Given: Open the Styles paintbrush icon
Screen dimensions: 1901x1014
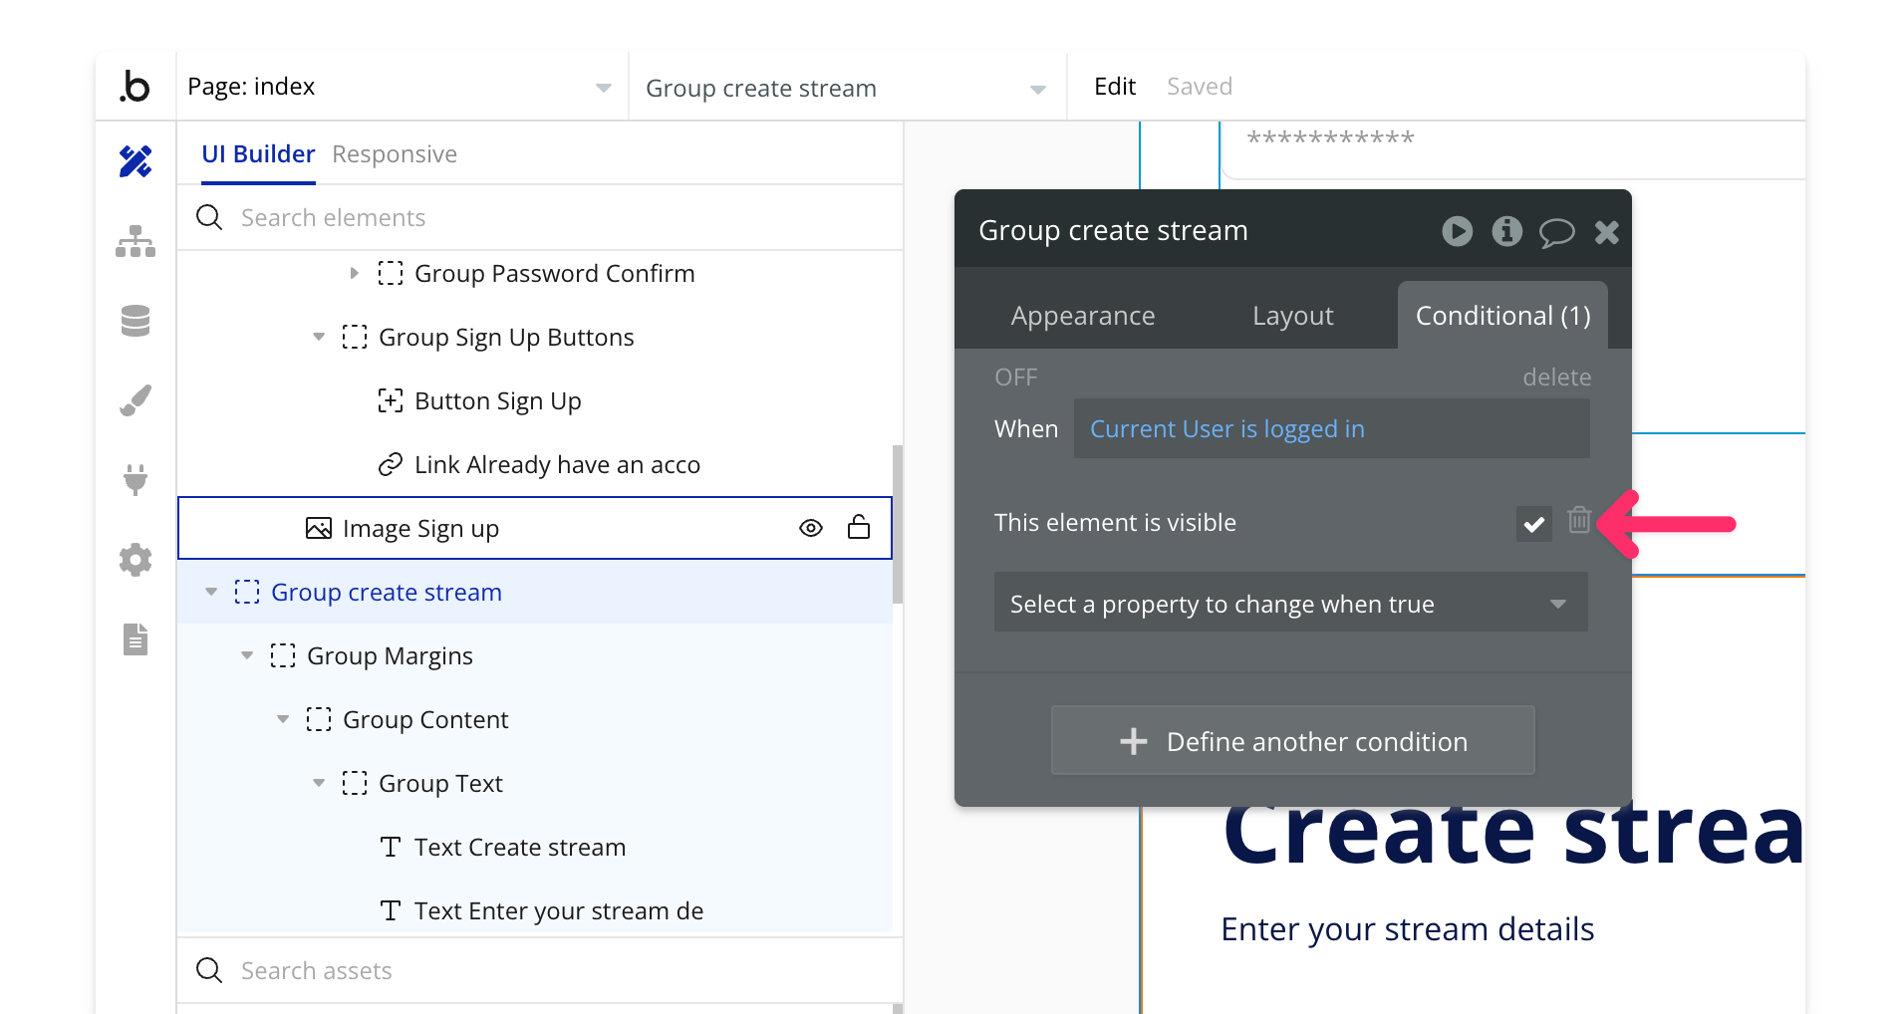Looking at the screenshot, I should (136, 400).
